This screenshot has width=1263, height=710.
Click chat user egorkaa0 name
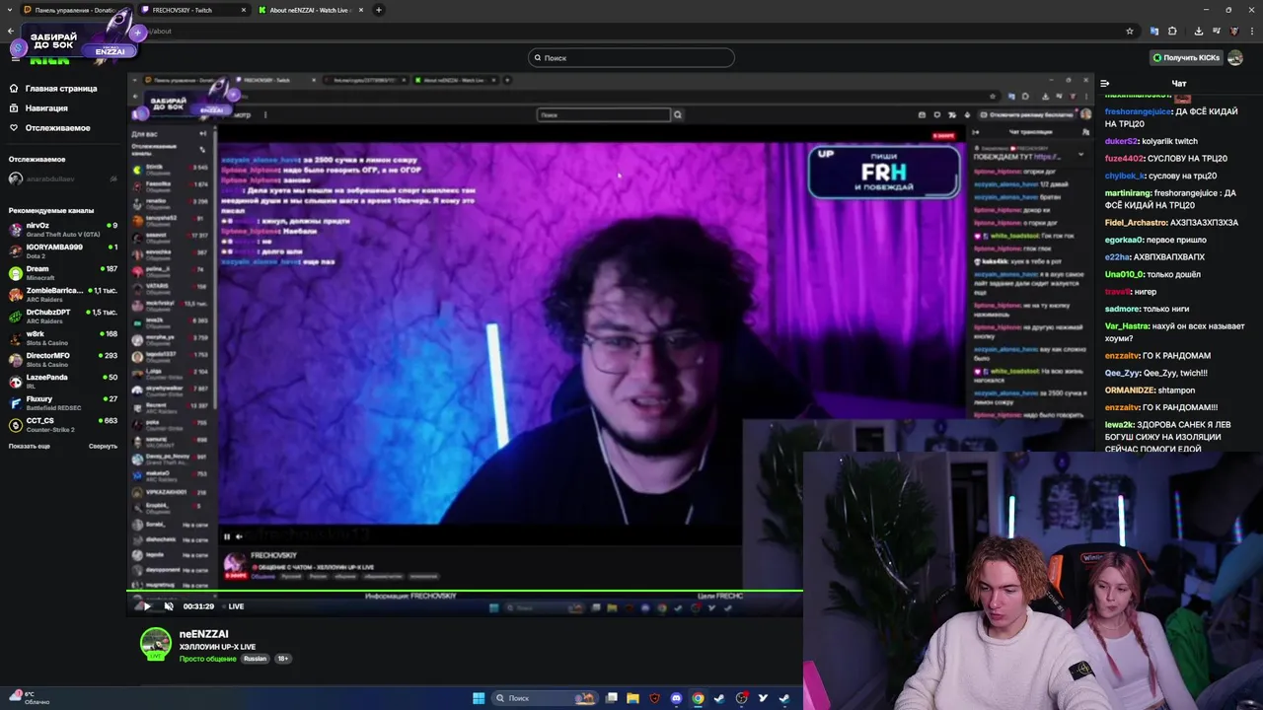tap(1124, 240)
